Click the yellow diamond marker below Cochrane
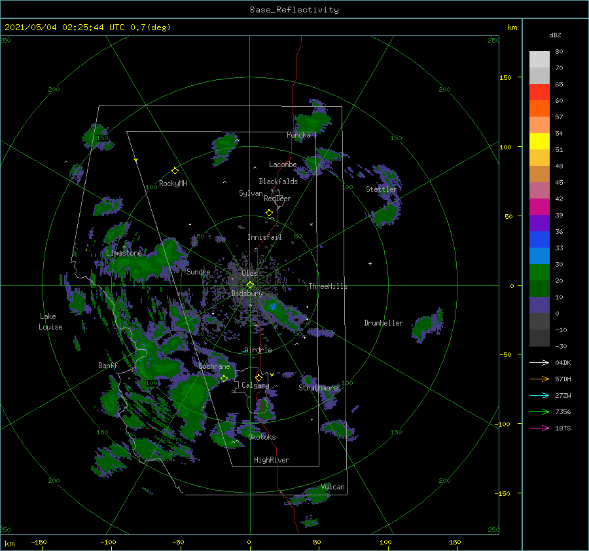 (224, 378)
